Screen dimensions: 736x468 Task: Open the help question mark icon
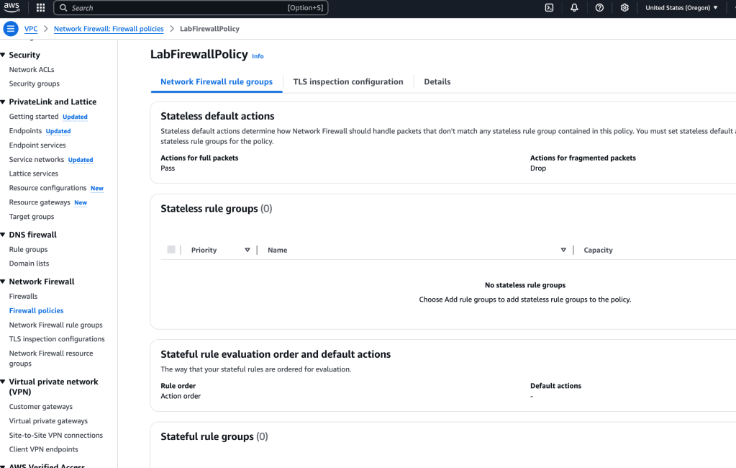pyautogui.click(x=599, y=8)
